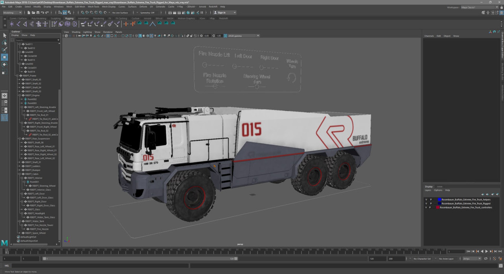Open the Sign In dropdown
This screenshot has width=504, height=274.
(225, 13)
